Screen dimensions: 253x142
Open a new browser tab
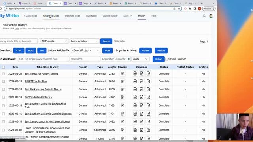click(202, 4)
